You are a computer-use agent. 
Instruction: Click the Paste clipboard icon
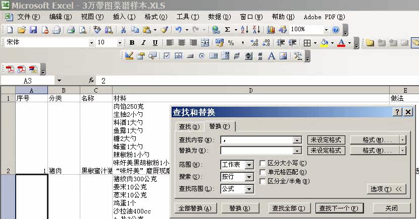147,30
